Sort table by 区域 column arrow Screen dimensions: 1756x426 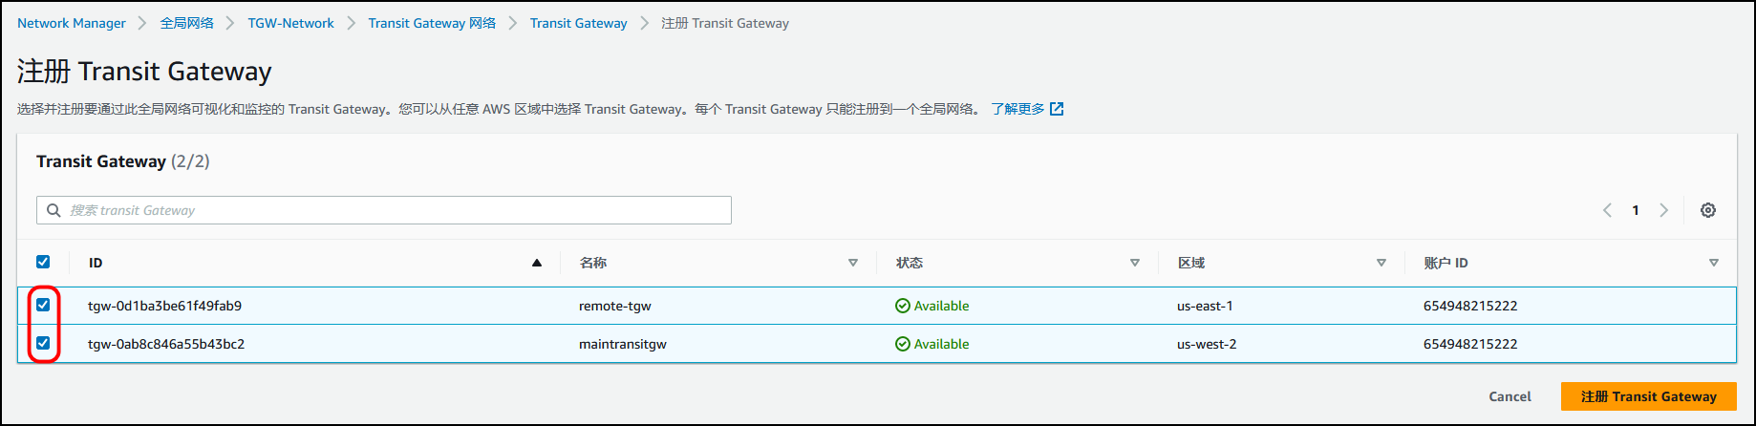(1381, 263)
